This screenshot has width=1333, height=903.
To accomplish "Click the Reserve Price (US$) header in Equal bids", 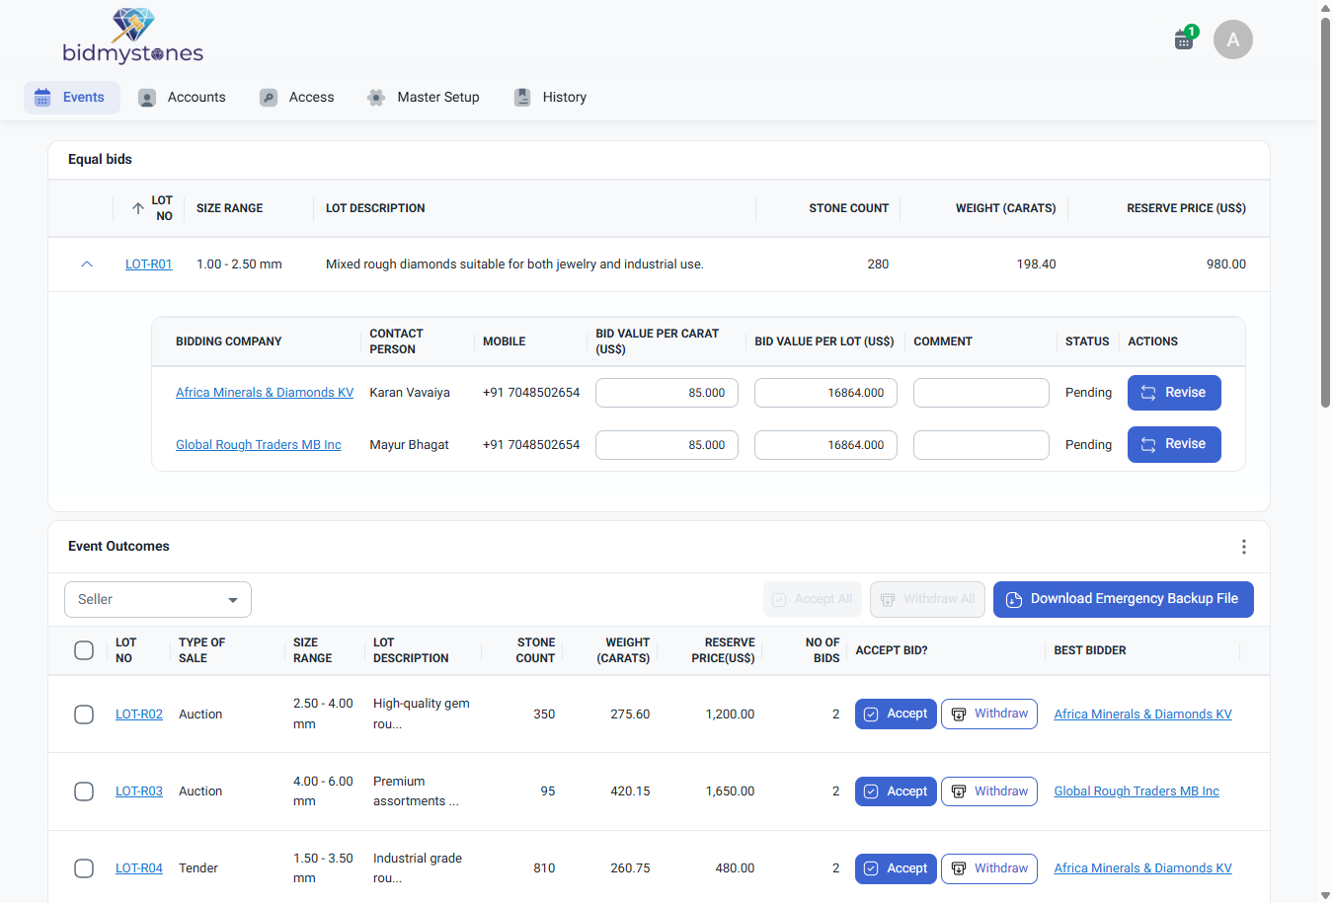I will 1187,208.
